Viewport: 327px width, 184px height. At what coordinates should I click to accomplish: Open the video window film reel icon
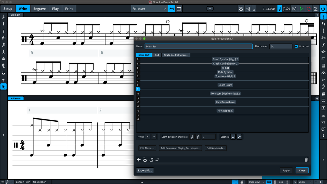click(241, 9)
